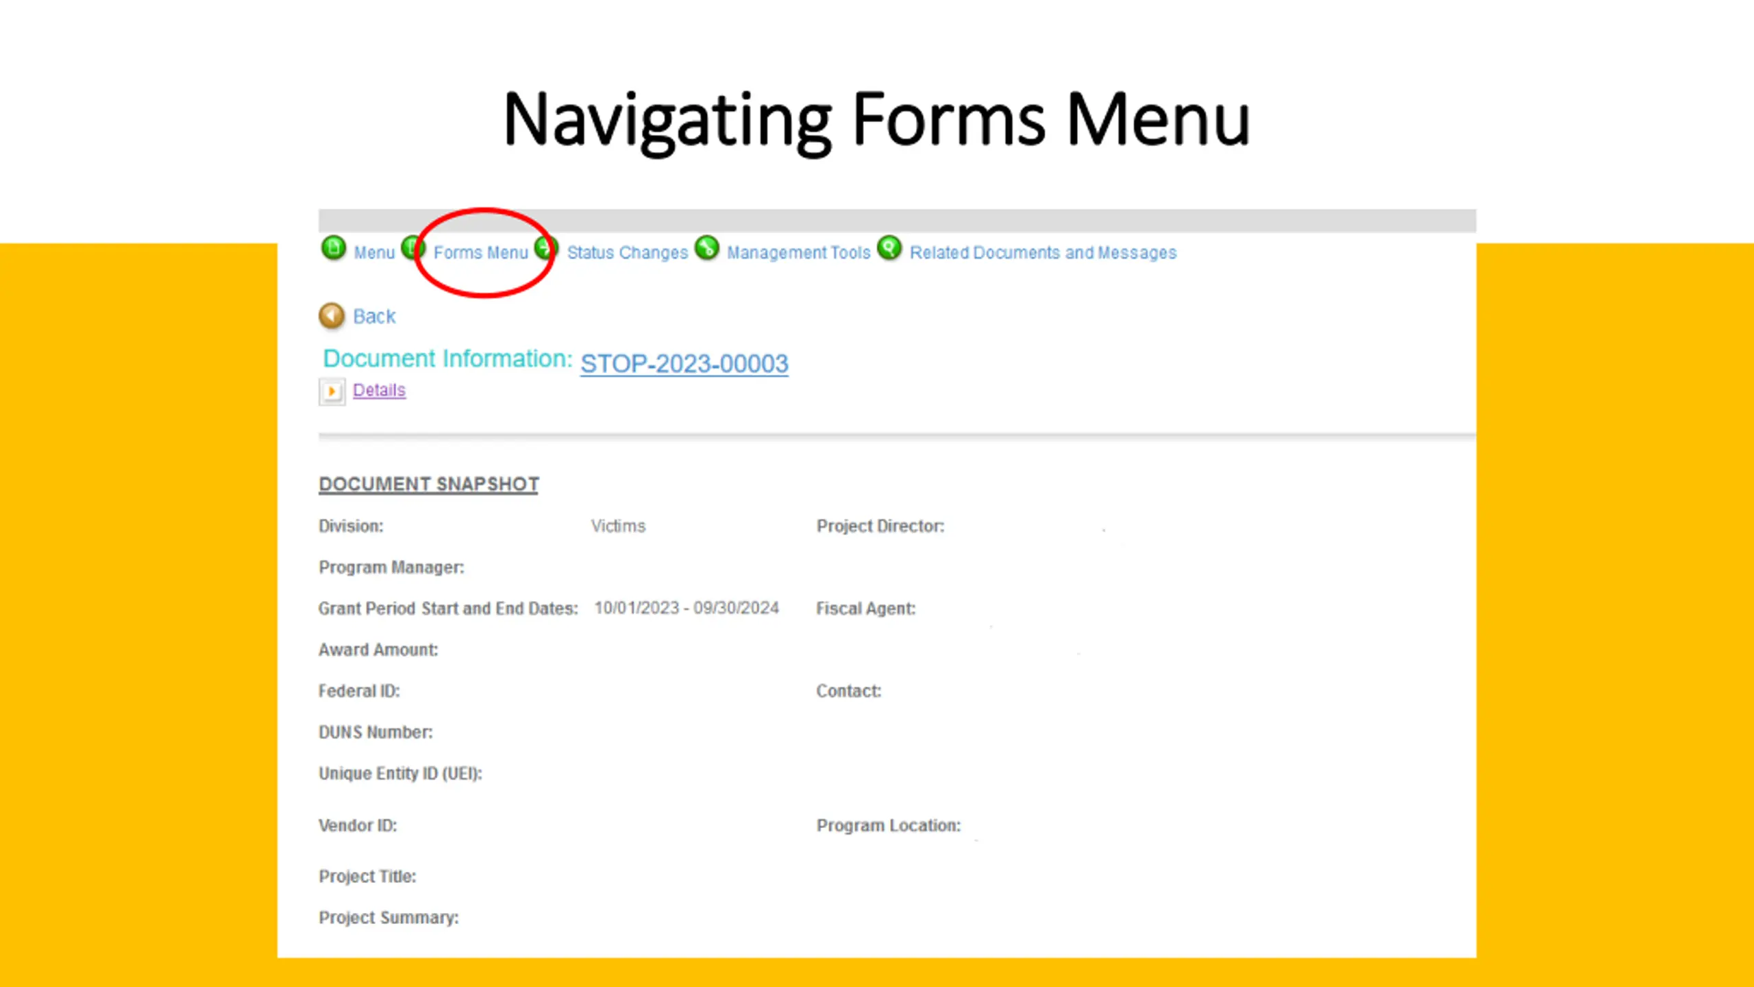
Task: Click the green icon beside Forms Menu
Action: [413, 247]
